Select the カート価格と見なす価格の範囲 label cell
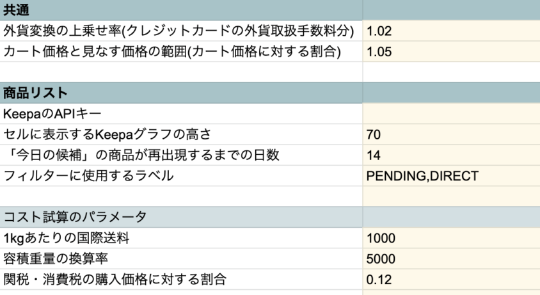Screen dimensions: 540x295 181,52
